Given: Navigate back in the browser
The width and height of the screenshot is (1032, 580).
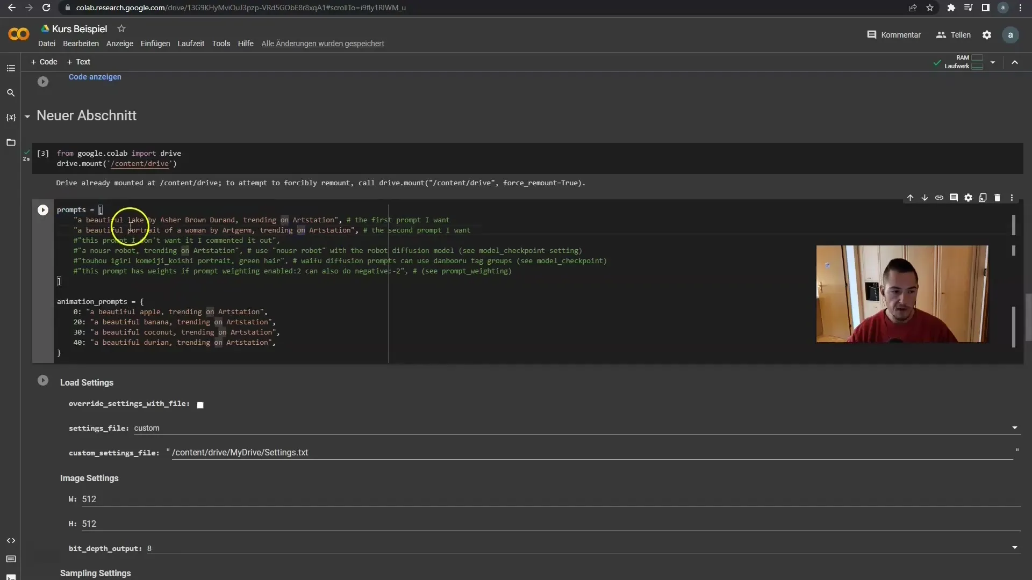Looking at the screenshot, I should (x=12, y=8).
